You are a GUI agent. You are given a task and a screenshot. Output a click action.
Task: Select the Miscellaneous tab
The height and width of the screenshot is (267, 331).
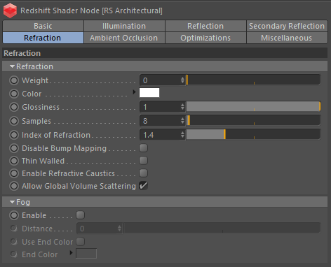(287, 38)
